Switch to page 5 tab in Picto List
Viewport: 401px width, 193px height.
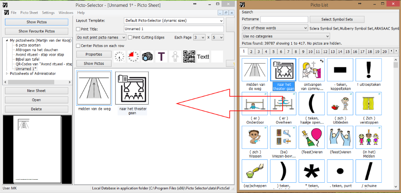click(x=281, y=51)
